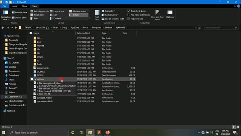Screen dimensions: 241x136
Task: Go up one folder level arrow
Action: [16, 28]
